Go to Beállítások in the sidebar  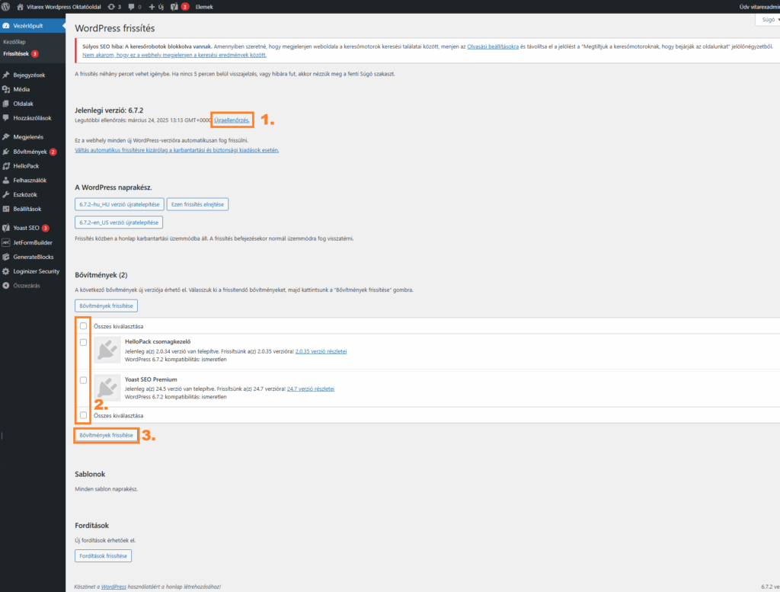tap(27, 209)
